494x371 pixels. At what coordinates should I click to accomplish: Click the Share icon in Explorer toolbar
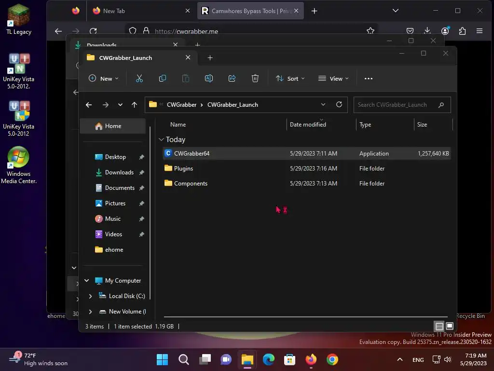coord(232,79)
